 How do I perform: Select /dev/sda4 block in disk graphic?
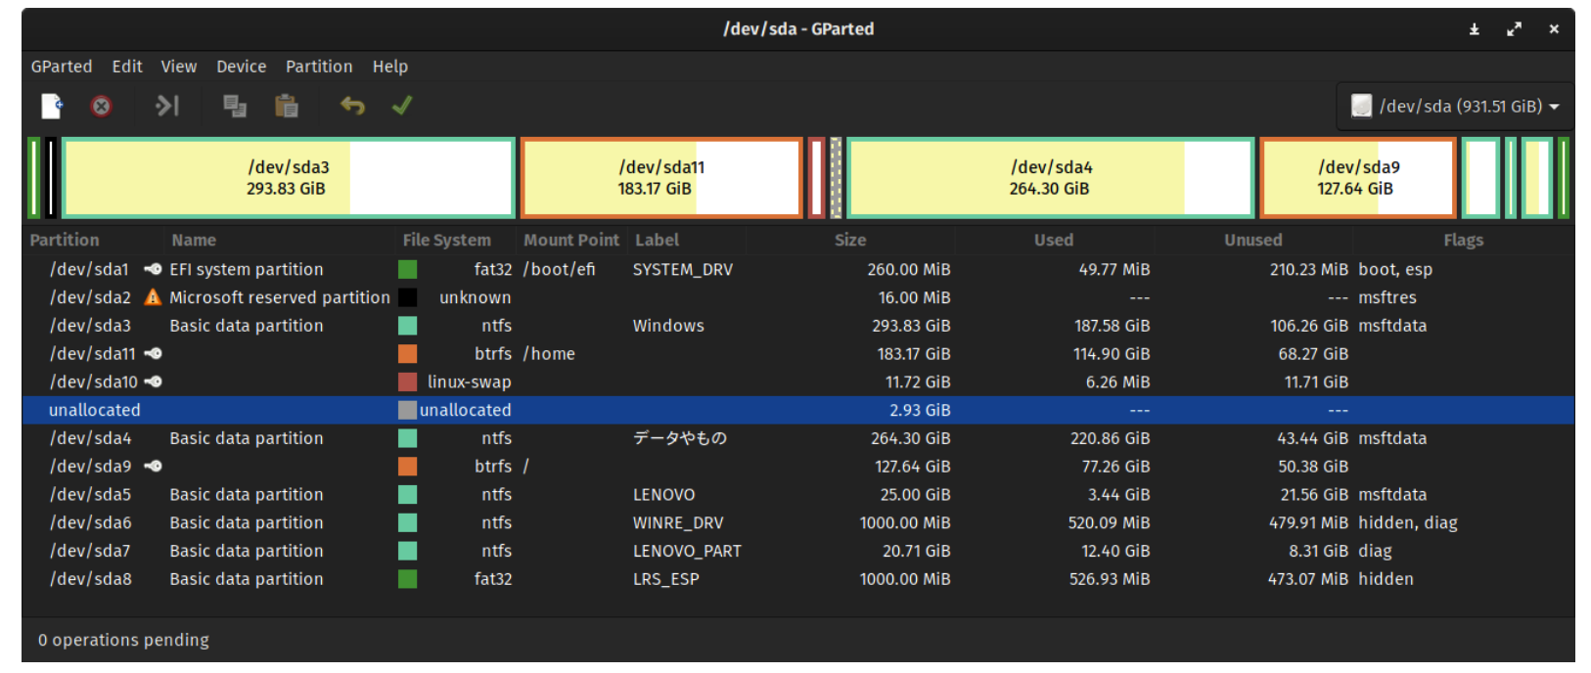tap(1051, 178)
